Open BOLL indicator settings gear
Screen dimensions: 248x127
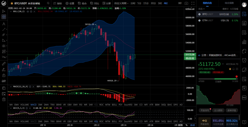pos(31,11)
